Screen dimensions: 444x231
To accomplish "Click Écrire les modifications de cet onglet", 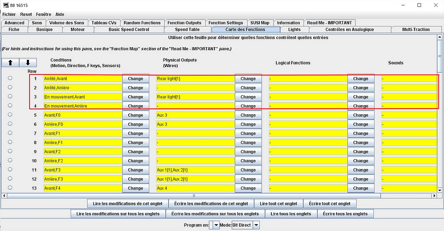I will pos(211,203).
